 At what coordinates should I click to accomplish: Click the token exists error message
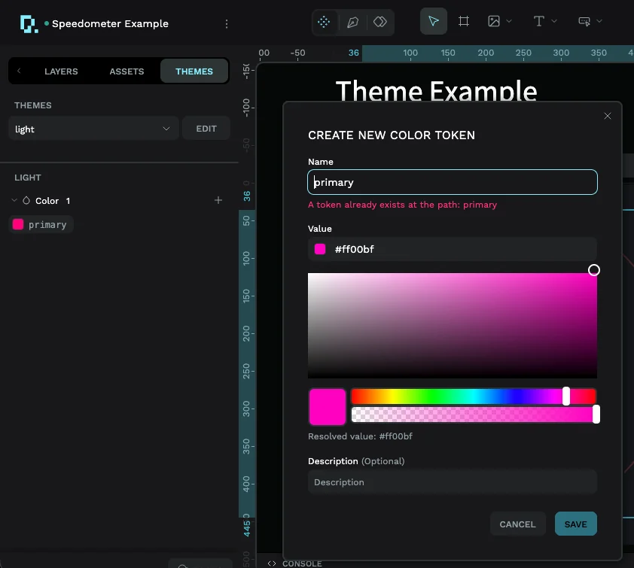pos(402,205)
